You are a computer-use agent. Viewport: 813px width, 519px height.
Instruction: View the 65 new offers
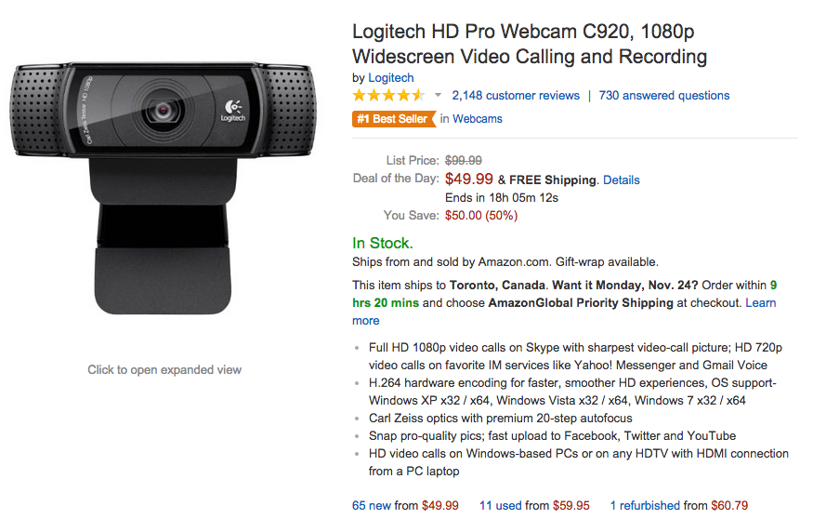[x=372, y=506]
